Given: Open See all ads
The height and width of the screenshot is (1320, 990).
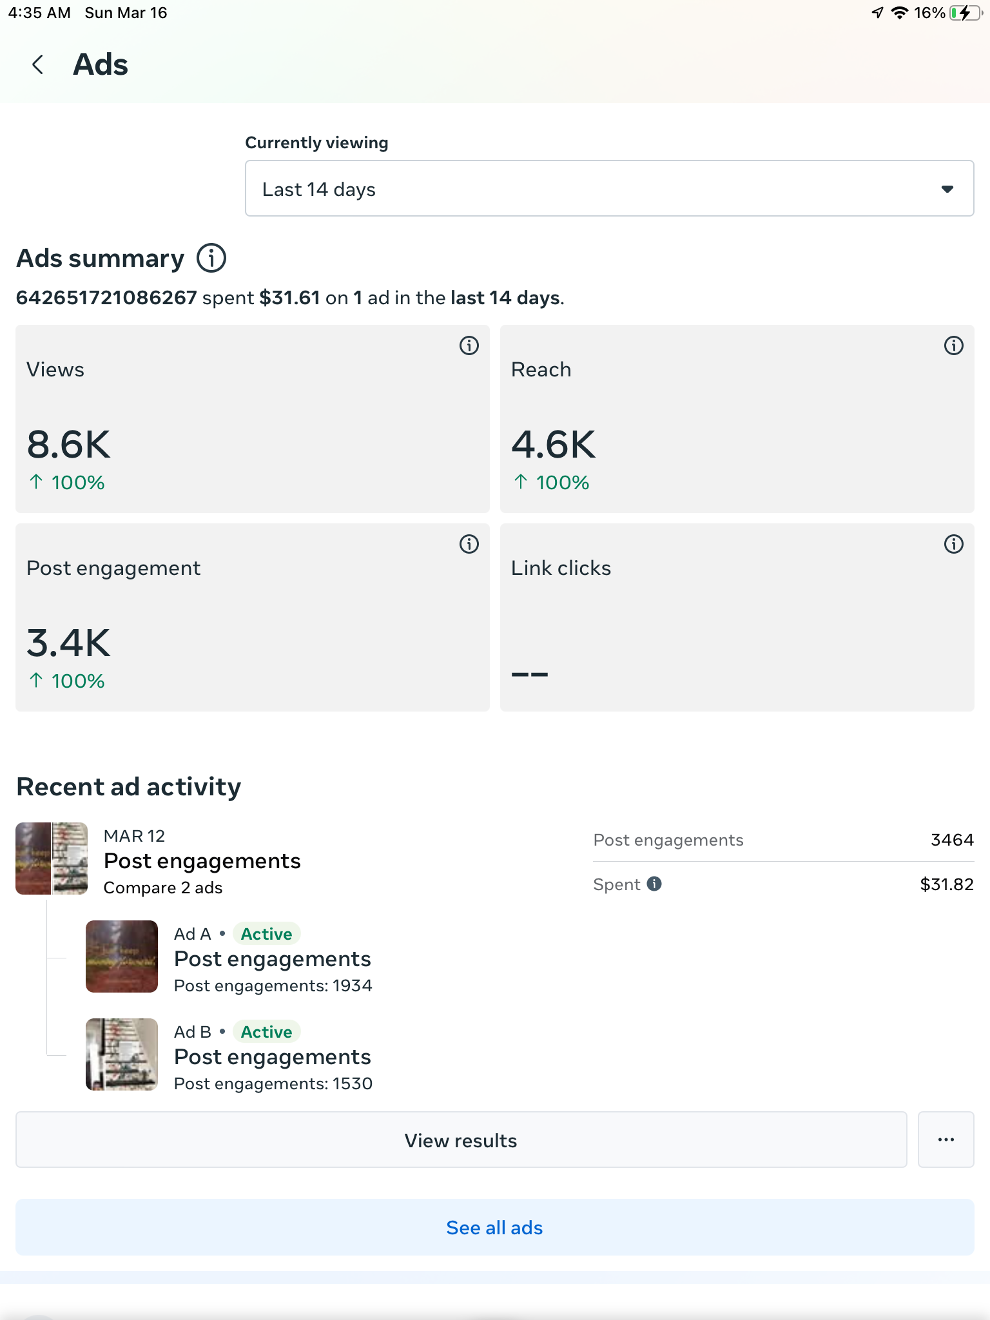Looking at the screenshot, I should point(494,1227).
